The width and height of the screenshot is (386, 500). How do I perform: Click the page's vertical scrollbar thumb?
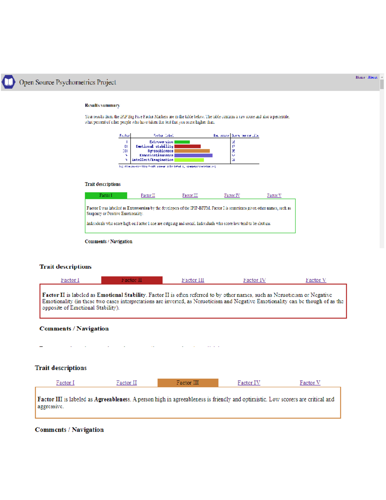click(x=382, y=84)
